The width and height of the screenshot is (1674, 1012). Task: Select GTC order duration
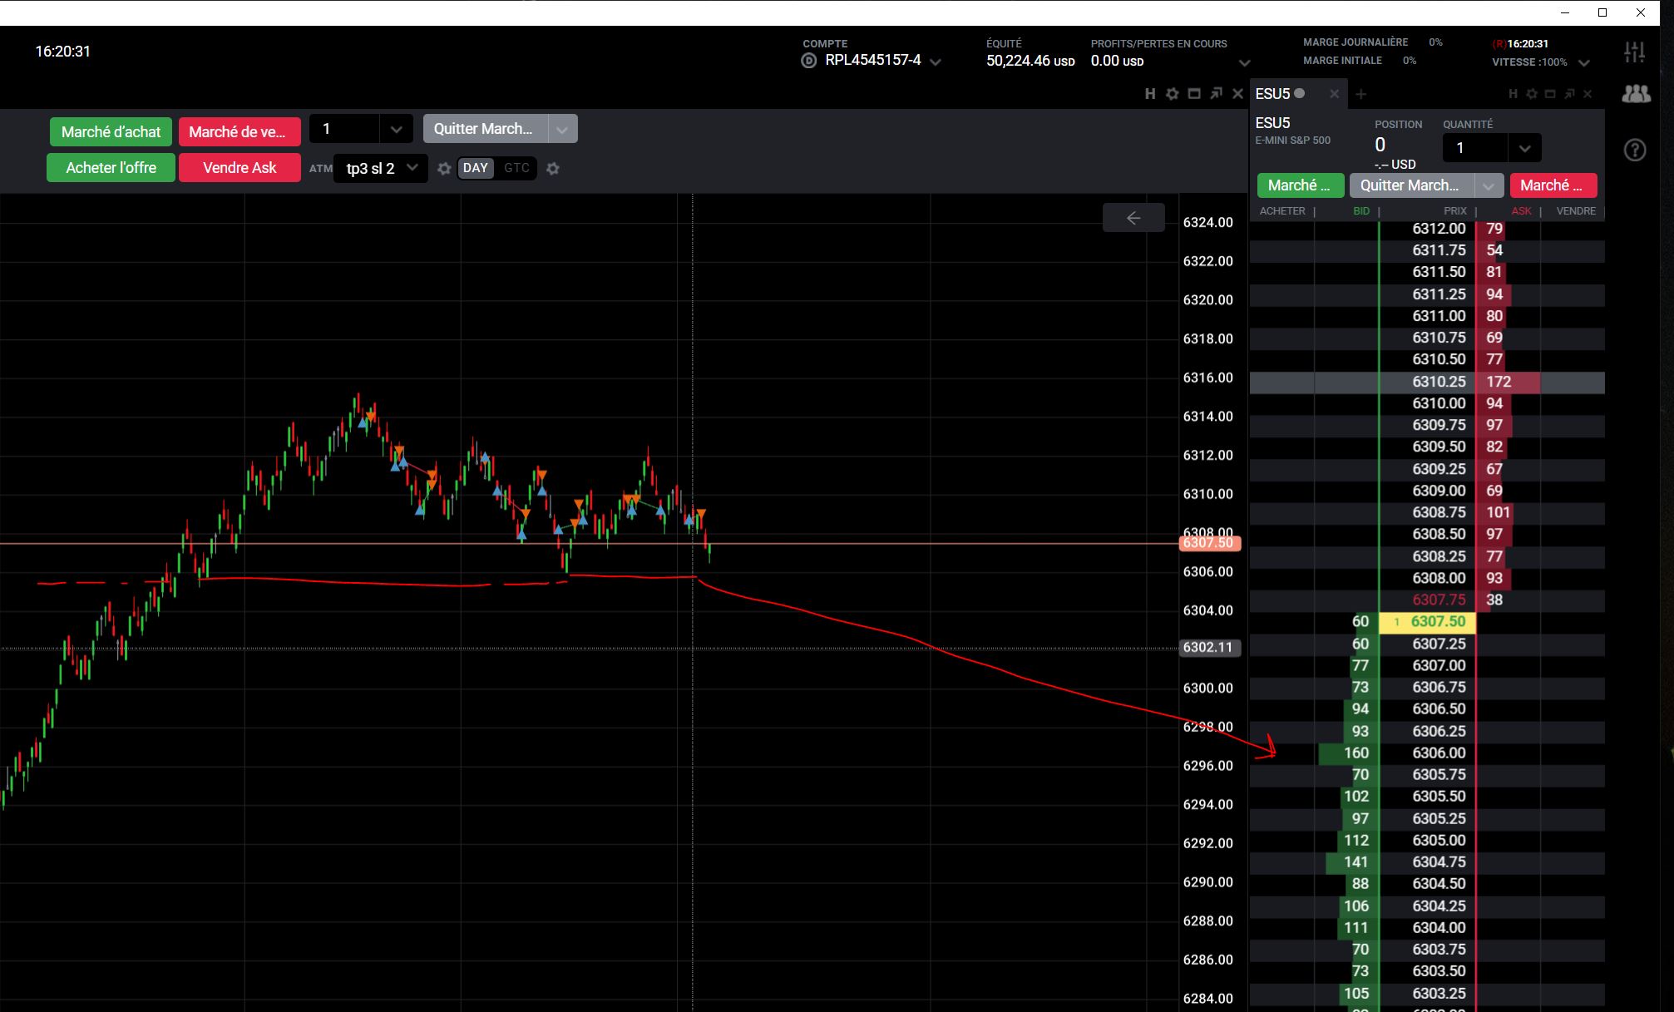(x=516, y=168)
